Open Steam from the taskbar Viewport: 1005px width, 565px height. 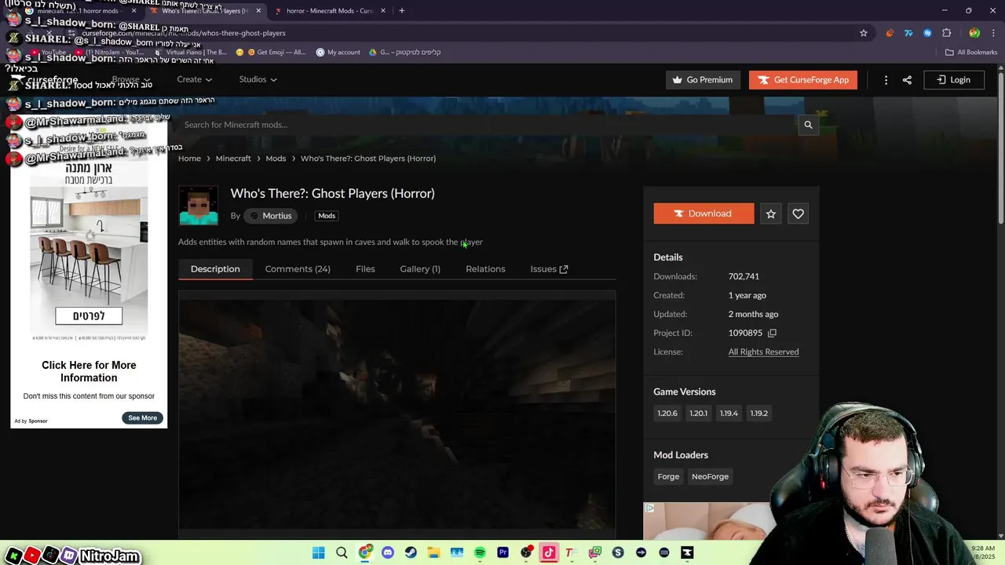[x=411, y=552]
